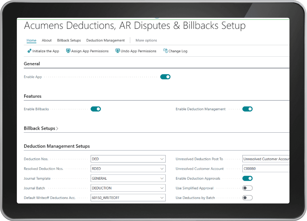Turn on Use Simplified Approval

click(247, 188)
